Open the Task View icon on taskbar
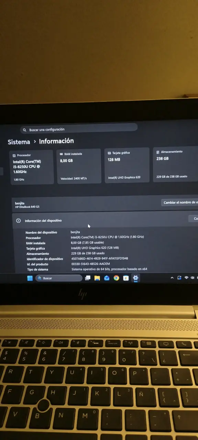The width and height of the screenshot is (198, 440). [88, 278]
